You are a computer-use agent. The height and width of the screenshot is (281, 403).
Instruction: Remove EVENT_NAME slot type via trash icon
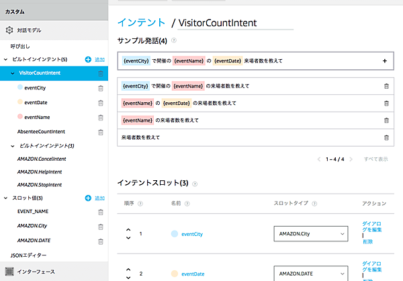tap(100, 212)
